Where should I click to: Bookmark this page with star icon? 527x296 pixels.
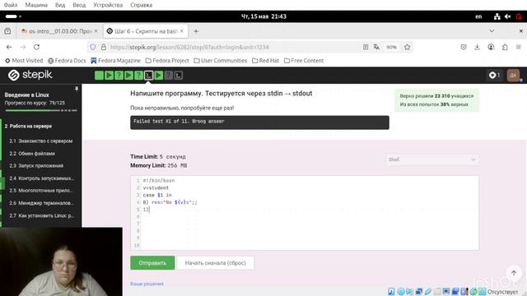tap(408, 47)
